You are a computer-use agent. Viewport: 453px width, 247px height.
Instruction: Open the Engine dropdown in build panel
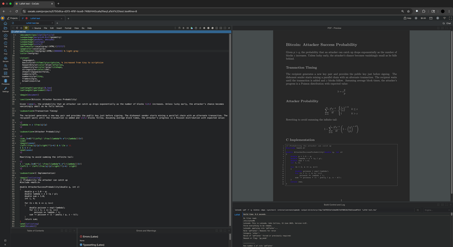(437, 210)
